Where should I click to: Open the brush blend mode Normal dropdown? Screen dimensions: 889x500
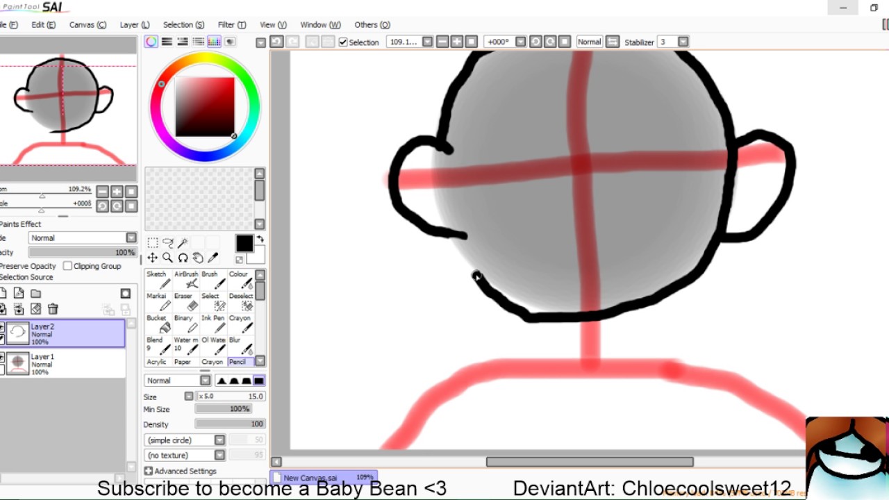click(x=178, y=381)
